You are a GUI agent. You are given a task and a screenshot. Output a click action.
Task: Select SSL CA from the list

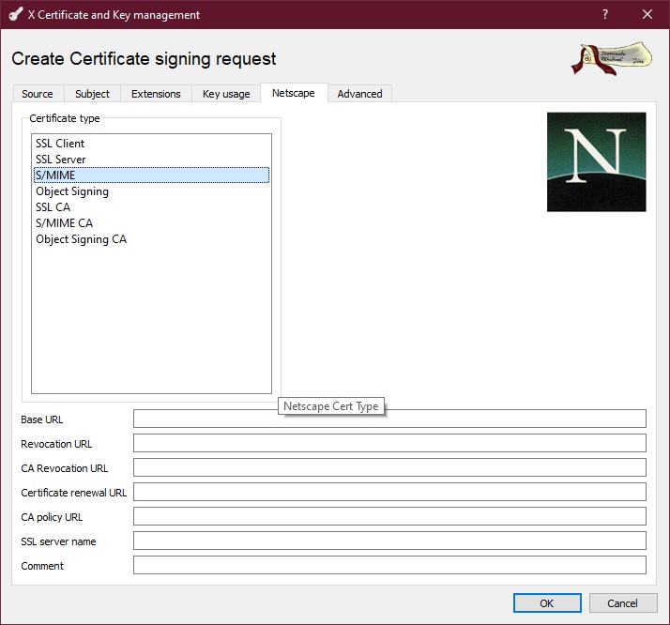(x=53, y=207)
